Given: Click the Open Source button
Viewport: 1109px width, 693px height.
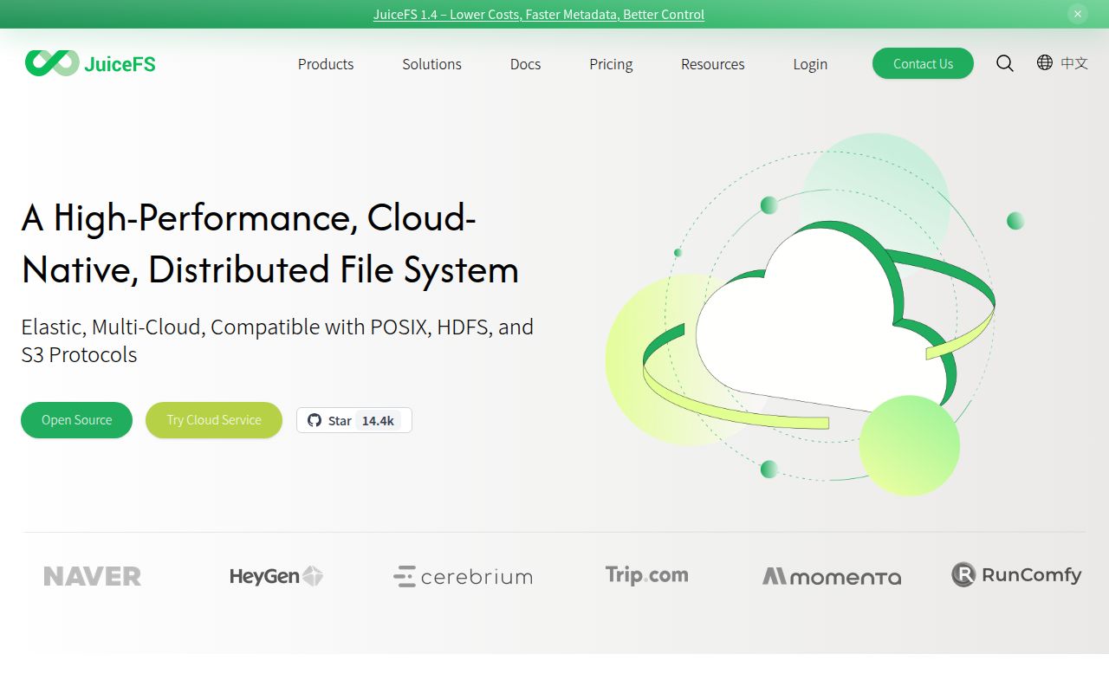Looking at the screenshot, I should [x=77, y=420].
